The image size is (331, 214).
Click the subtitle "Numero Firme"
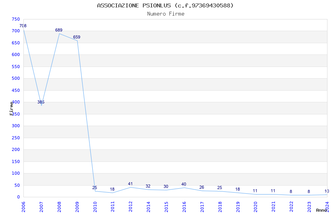pos(166,14)
